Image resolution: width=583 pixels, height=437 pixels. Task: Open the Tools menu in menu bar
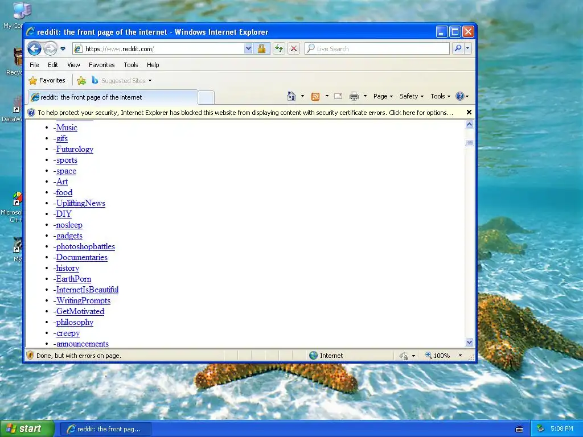click(131, 65)
